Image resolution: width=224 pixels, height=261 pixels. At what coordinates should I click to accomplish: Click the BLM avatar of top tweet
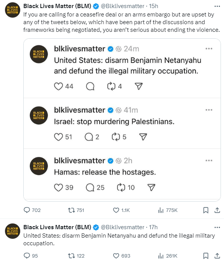click(x=13, y=10)
